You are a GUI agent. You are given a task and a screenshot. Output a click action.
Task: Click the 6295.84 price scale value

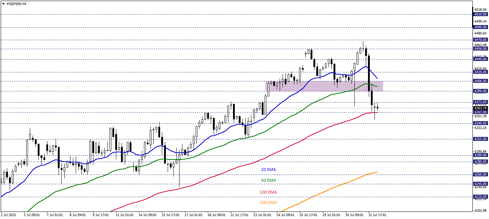pos(480,151)
